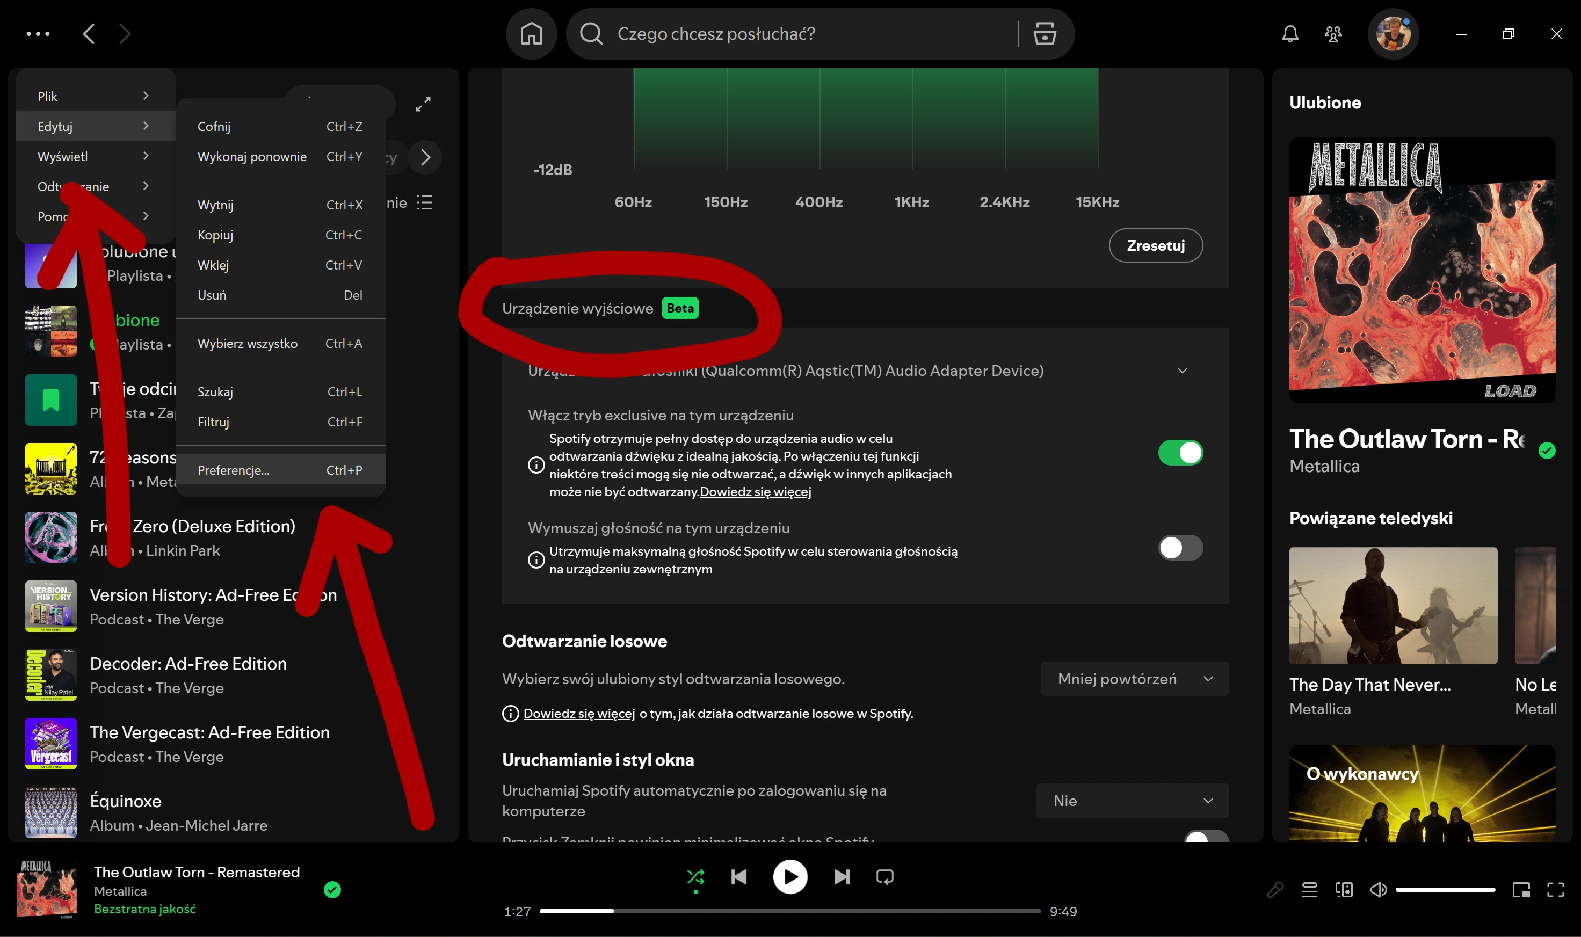Open the connect to device icon
Image resolution: width=1581 pixels, height=937 pixels.
(x=1344, y=890)
